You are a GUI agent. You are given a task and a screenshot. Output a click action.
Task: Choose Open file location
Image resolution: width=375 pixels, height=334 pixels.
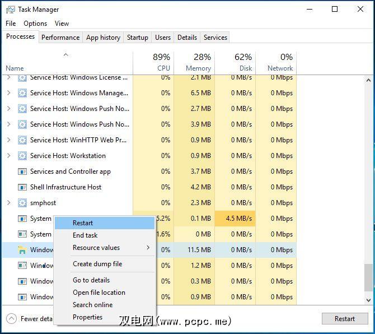[105, 293]
